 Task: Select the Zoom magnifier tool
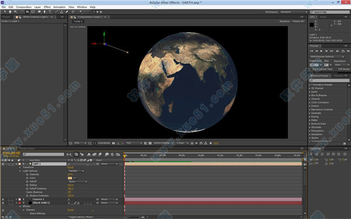[x=15, y=12]
